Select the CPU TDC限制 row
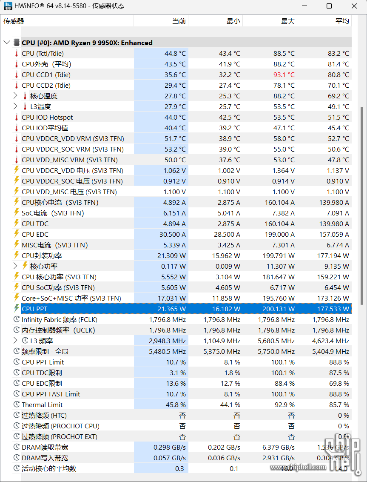Screen dimensions: 367x482 [186, 373]
